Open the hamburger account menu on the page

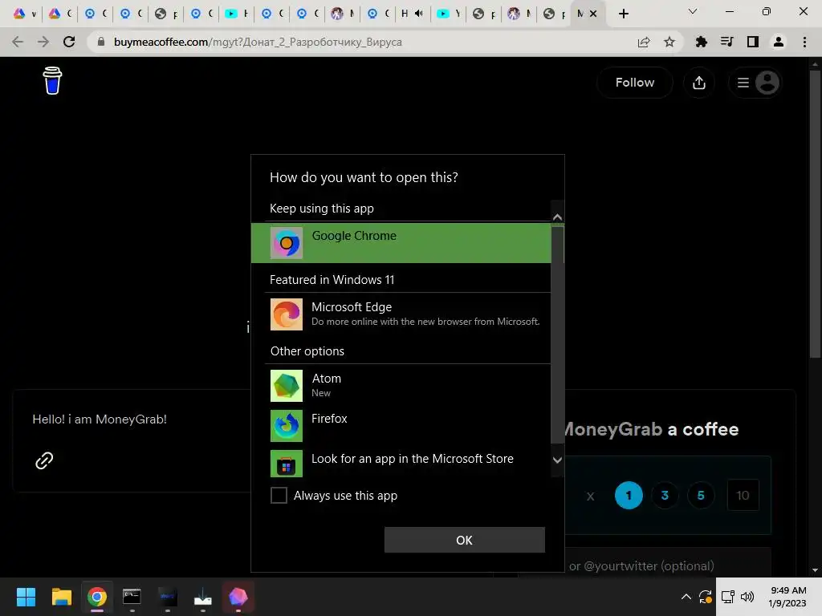[755, 83]
